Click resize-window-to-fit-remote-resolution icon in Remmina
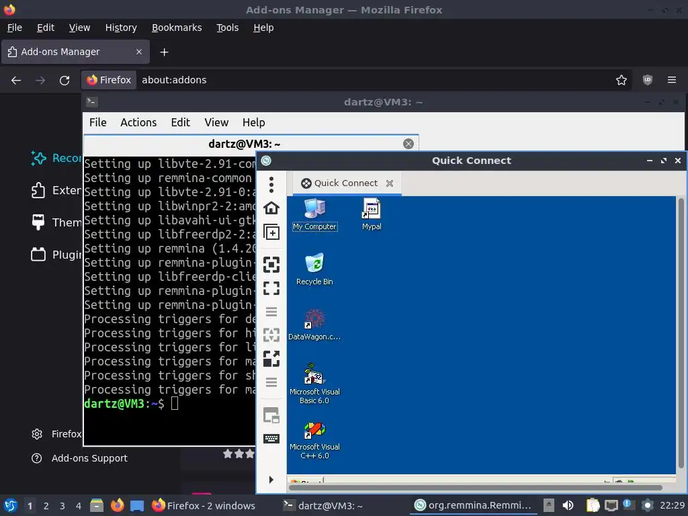This screenshot has height=516, width=688. pyautogui.click(x=271, y=265)
